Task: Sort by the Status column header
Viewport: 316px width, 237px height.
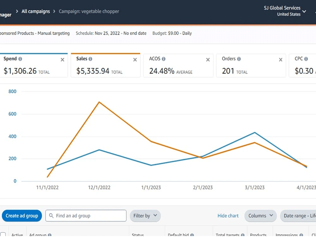Action: tap(138, 235)
